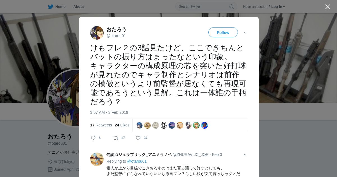This screenshot has height=177, width=337.
Task: Follow the @otarou01 account
Action: click(x=223, y=33)
